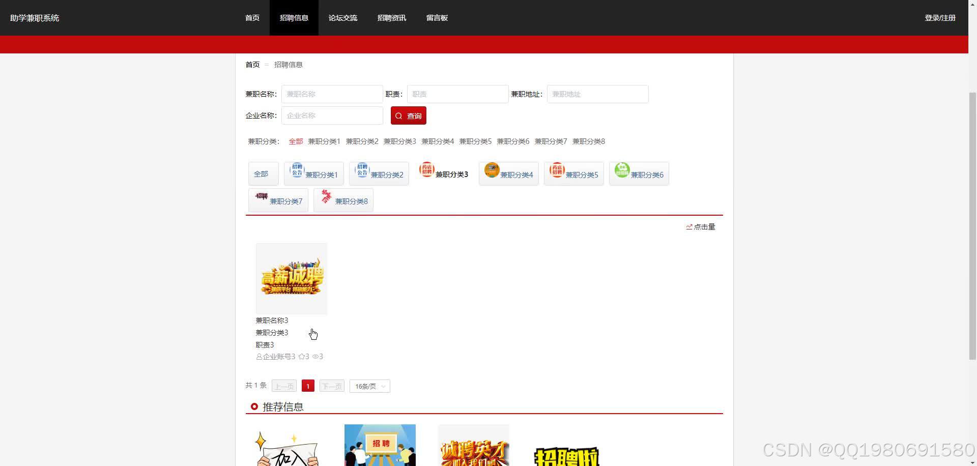Select the 兼职分类6 green category icon

639,173
